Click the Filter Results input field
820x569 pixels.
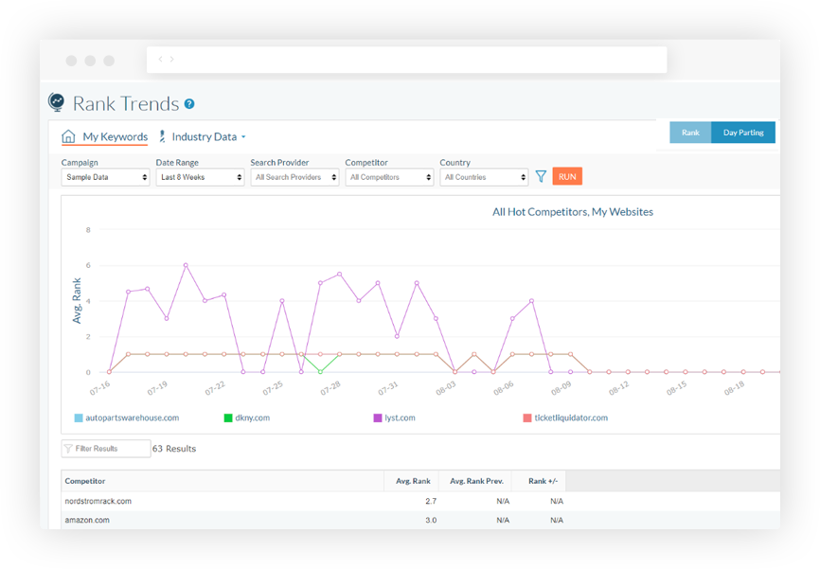point(106,449)
